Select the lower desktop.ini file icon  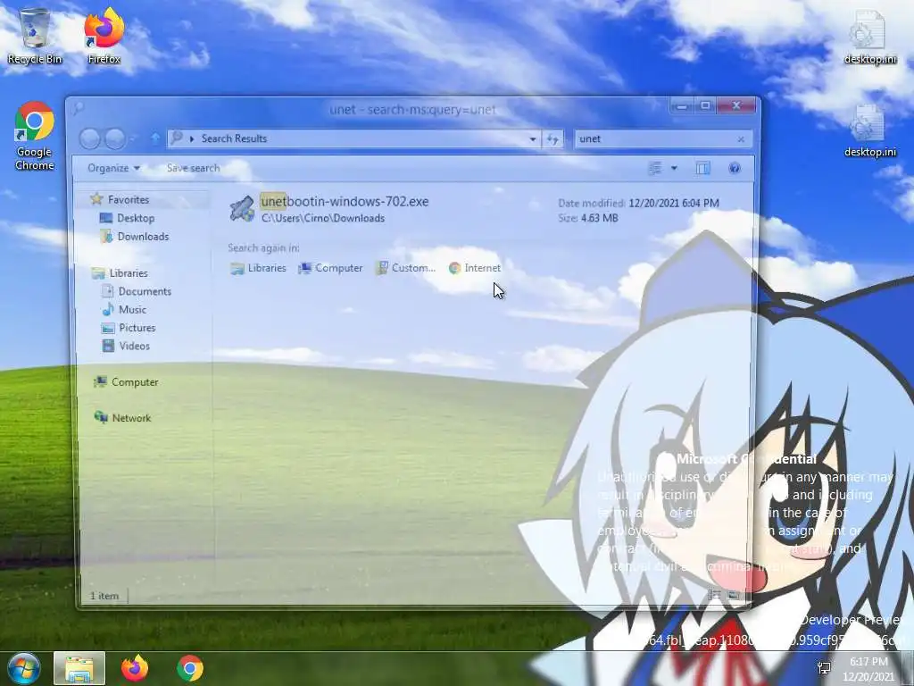[x=869, y=130]
